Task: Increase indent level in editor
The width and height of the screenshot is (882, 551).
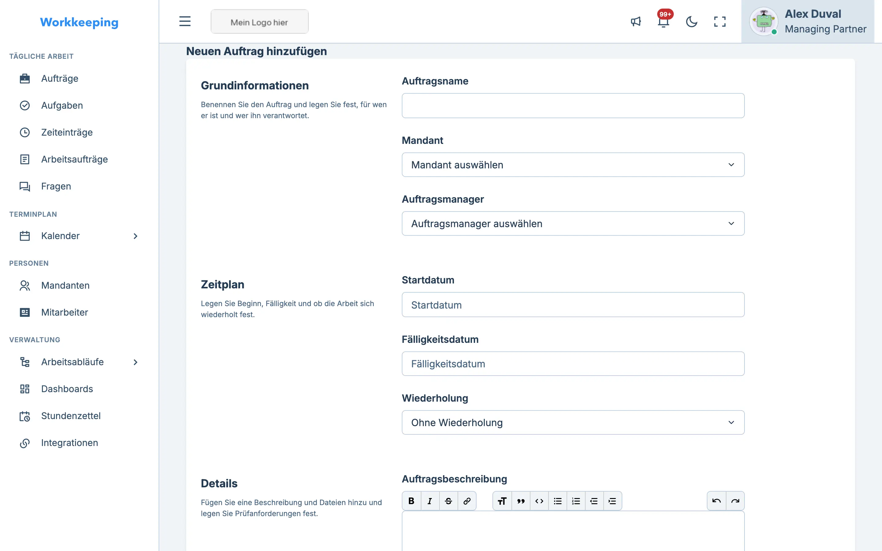Action: coord(612,501)
